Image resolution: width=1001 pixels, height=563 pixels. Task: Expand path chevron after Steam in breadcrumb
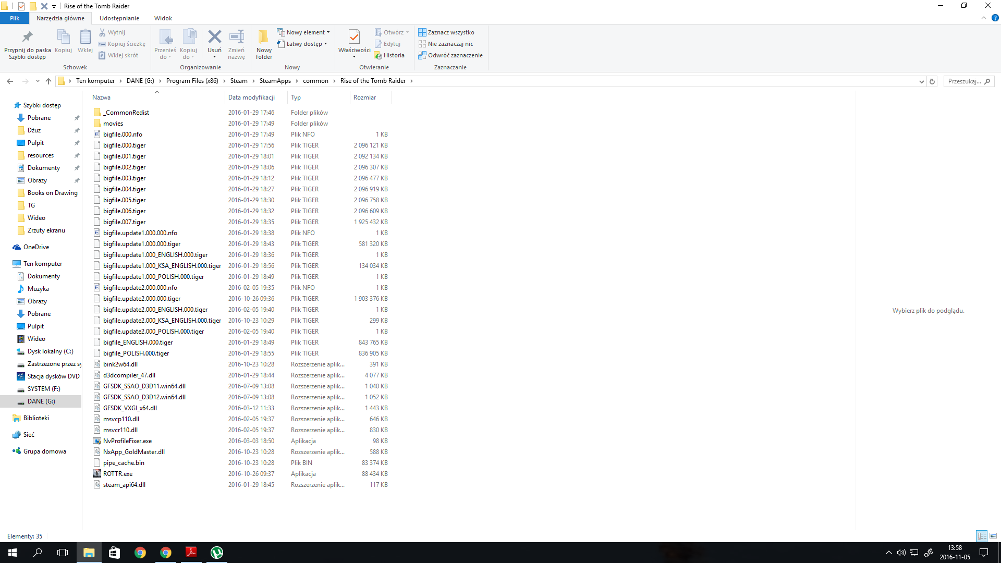253,81
